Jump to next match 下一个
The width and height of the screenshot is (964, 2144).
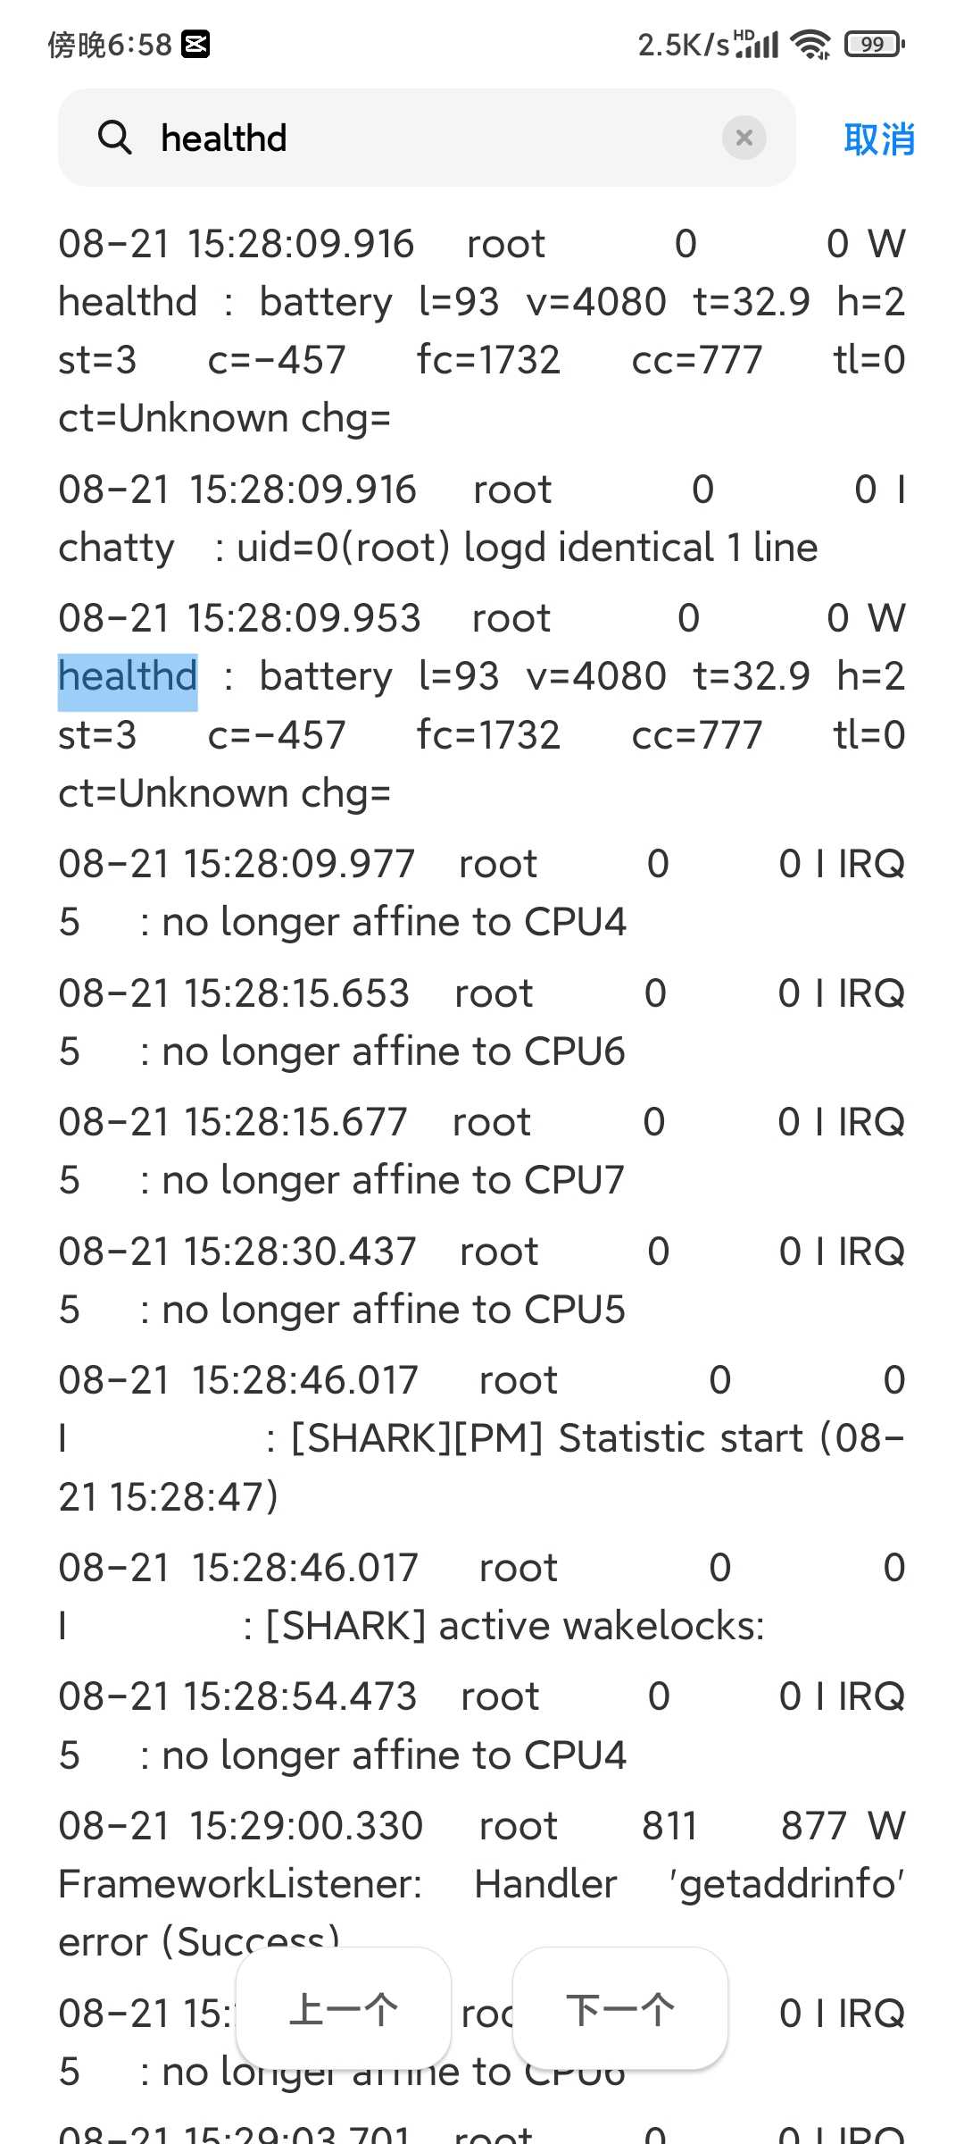(620, 2010)
